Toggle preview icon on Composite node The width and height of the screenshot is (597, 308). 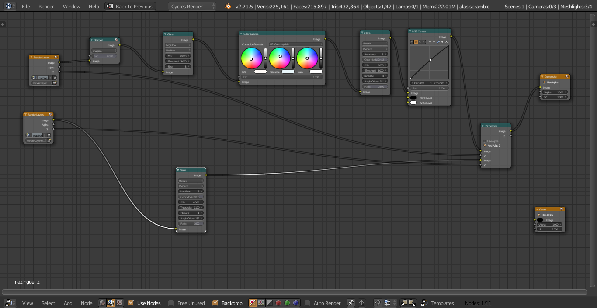(567, 77)
